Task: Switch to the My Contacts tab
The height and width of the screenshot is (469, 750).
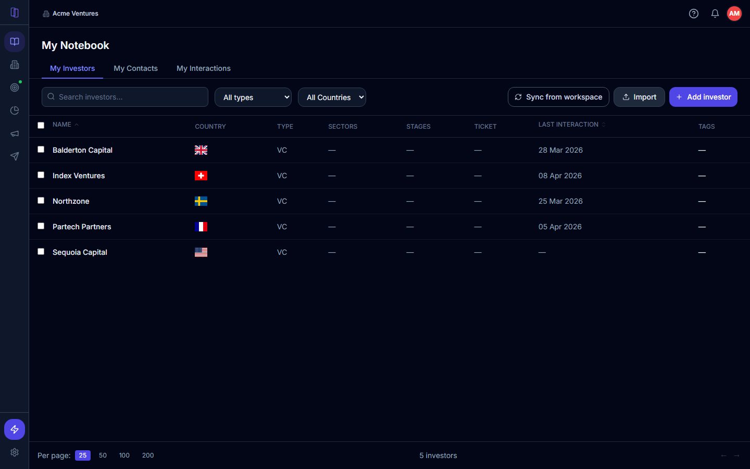Action: (136, 68)
